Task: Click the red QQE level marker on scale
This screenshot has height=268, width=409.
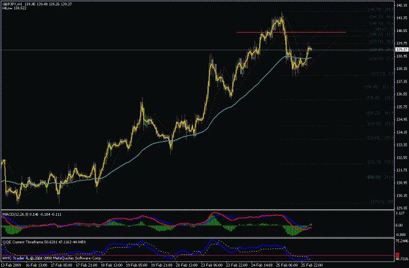Action: [x=397, y=255]
